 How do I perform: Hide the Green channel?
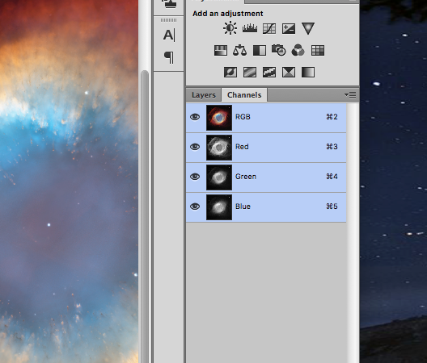(195, 177)
